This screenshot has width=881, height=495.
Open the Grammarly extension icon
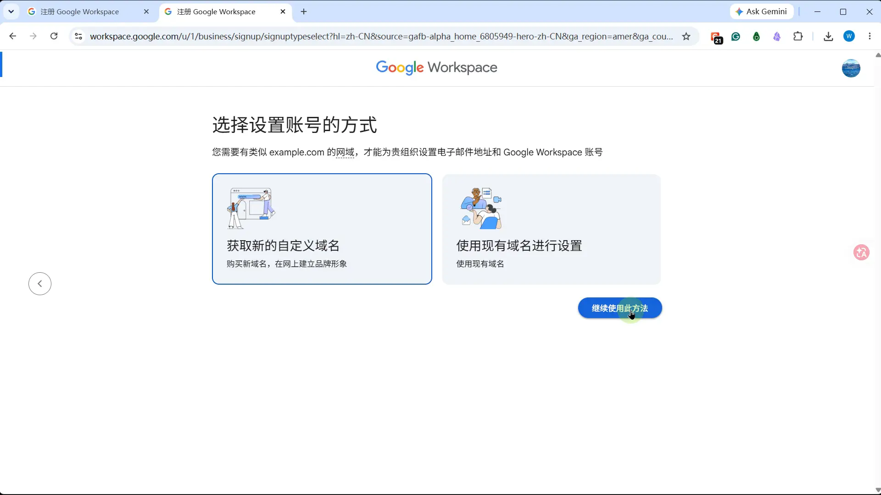coord(736,36)
